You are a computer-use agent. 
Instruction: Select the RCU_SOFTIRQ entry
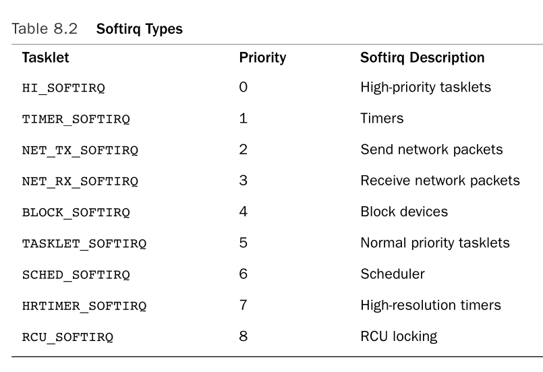[67, 337]
